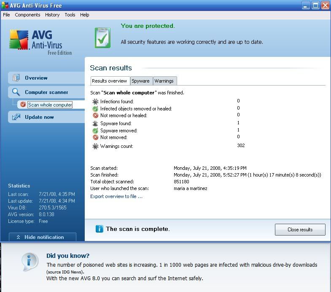Switch to the Spyware tab
Screen dimensions: 331x292
pos(140,81)
